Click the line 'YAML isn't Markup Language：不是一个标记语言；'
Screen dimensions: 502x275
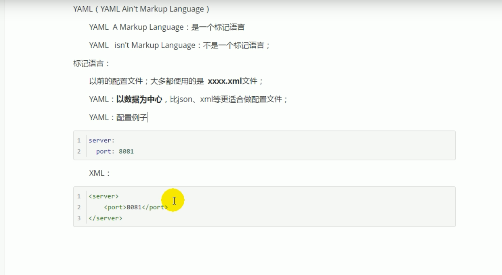pos(180,45)
